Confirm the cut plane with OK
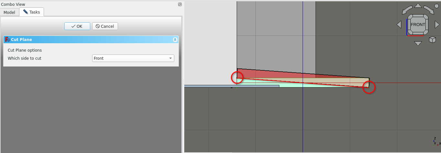 (x=77, y=26)
